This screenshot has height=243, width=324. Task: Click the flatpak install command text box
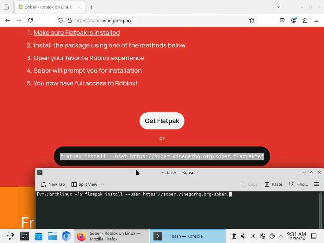tap(162, 156)
